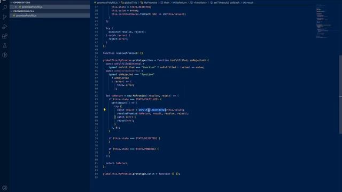
Task: Click the highlighted onFulfilledInternal call on line 66
Action: click(x=152, y=110)
